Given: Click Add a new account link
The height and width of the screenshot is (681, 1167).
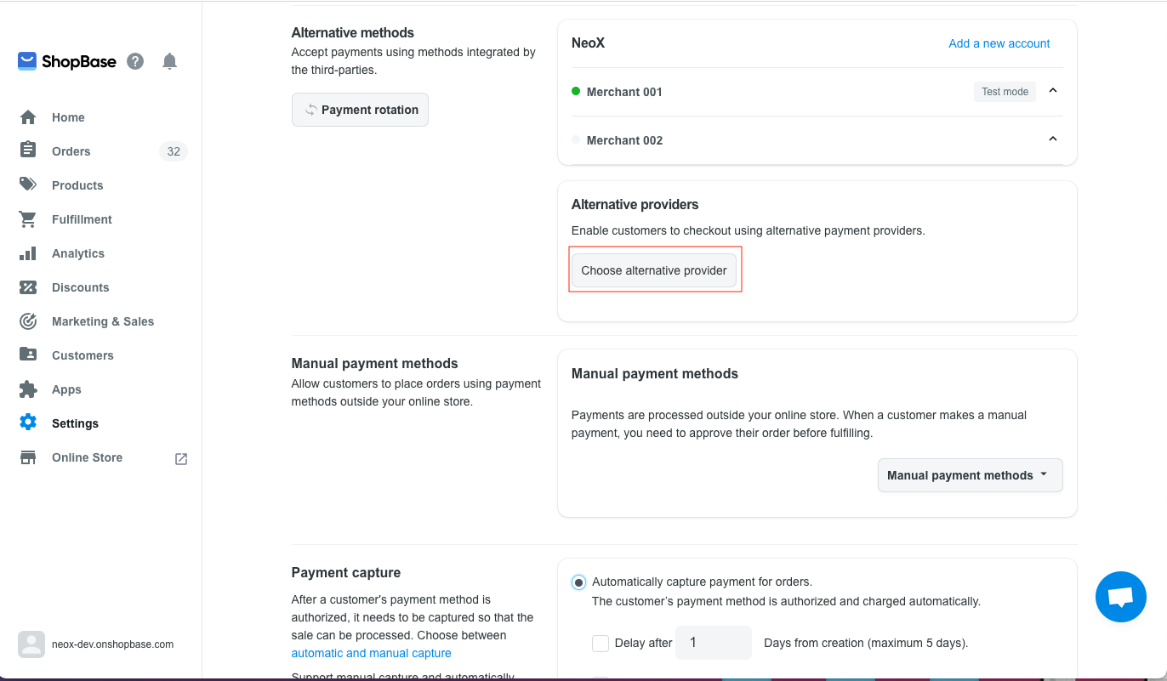Looking at the screenshot, I should click(999, 43).
